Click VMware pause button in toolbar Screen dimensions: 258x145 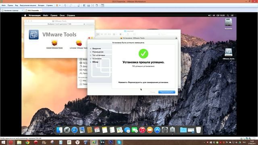[57, 5]
